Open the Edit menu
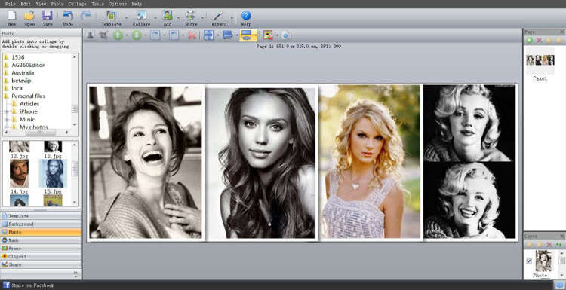This screenshot has height=290, width=566. pyautogui.click(x=26, y=4)
